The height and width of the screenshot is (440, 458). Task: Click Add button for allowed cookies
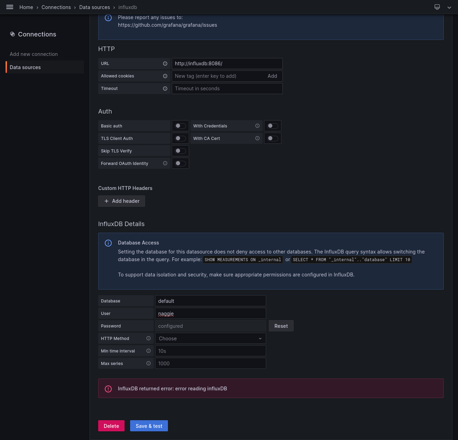click(x=272, y=76)
